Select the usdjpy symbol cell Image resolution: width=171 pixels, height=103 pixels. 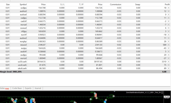point(24,8)
